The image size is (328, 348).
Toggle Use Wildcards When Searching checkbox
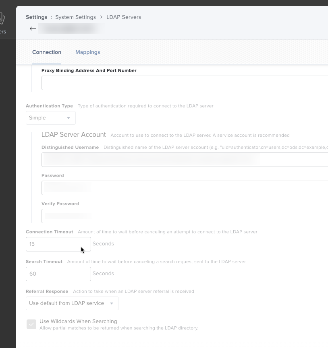coord(31,324)
